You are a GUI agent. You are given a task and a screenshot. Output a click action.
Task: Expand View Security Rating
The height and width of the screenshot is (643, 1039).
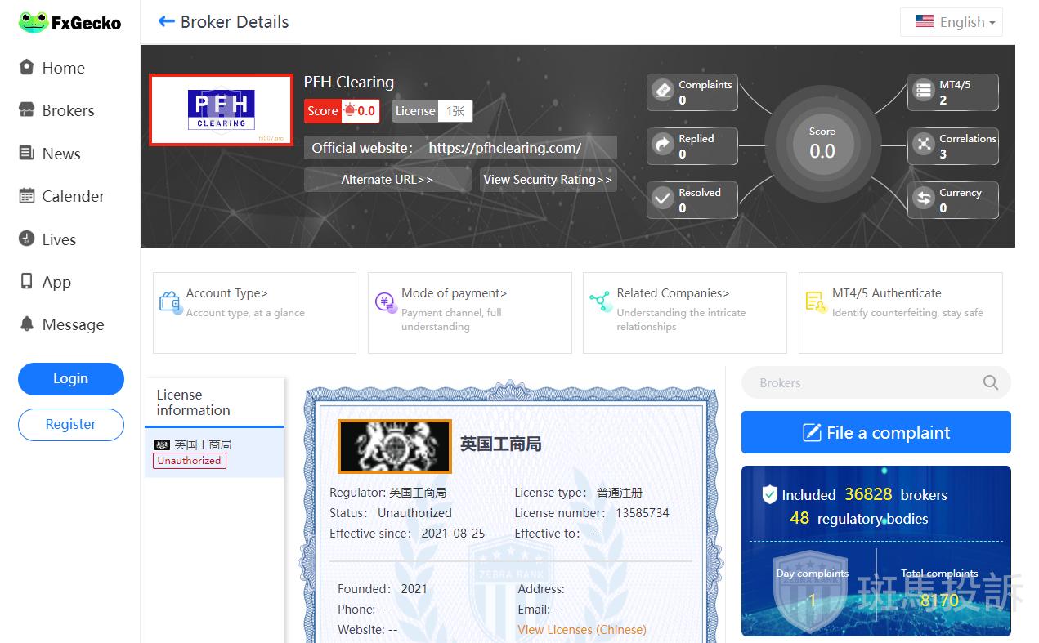(547, 180)
